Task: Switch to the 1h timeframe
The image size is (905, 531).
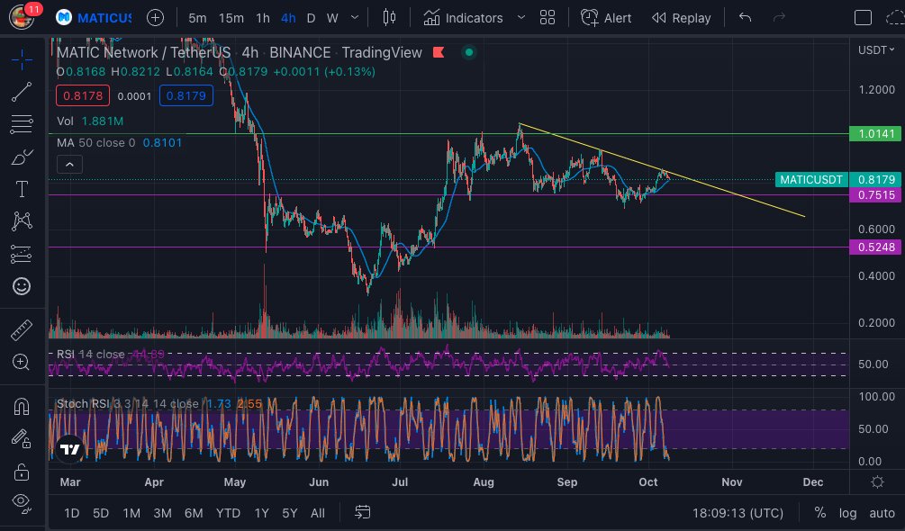Action: (x=263, y=18)
